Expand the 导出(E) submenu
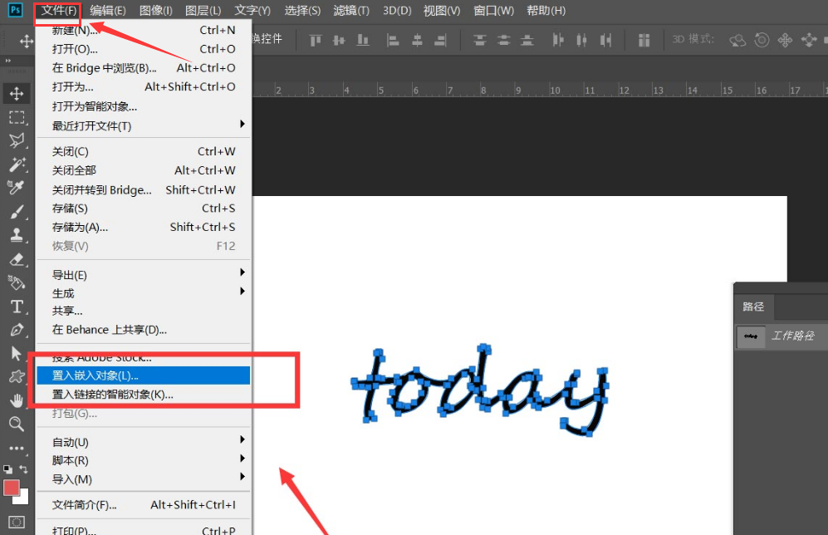Image resolution: width=828 pixels, height=535 pixels. point(242,272)
